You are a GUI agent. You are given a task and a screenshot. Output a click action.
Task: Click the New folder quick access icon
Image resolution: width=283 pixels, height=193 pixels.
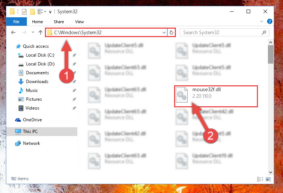point(32,12)
